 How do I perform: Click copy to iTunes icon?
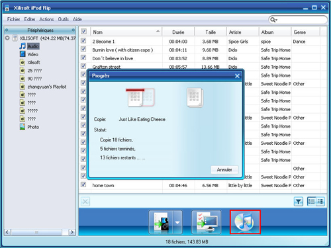245,222
